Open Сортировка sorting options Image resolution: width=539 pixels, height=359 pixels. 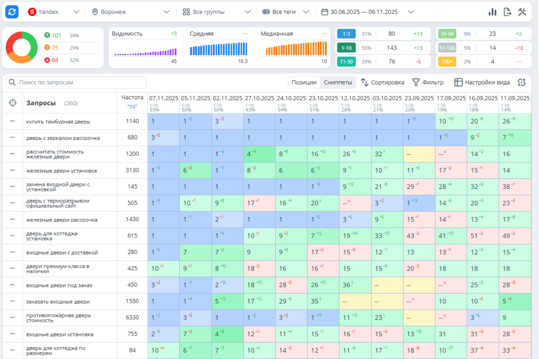[x=383, y=83]
